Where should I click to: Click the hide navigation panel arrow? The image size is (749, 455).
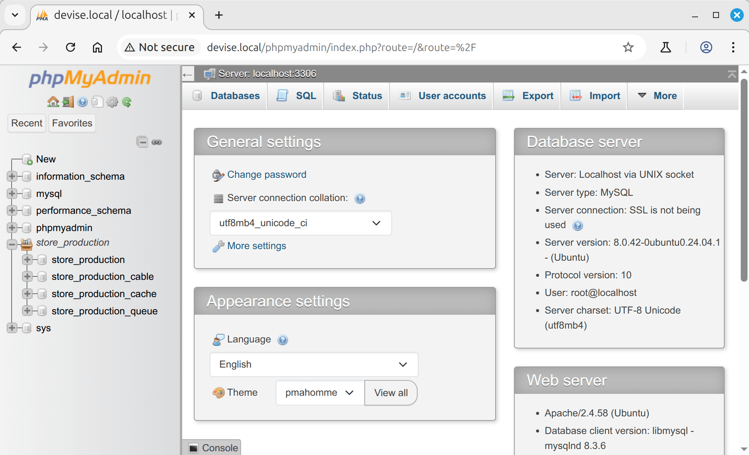point(188,74)
